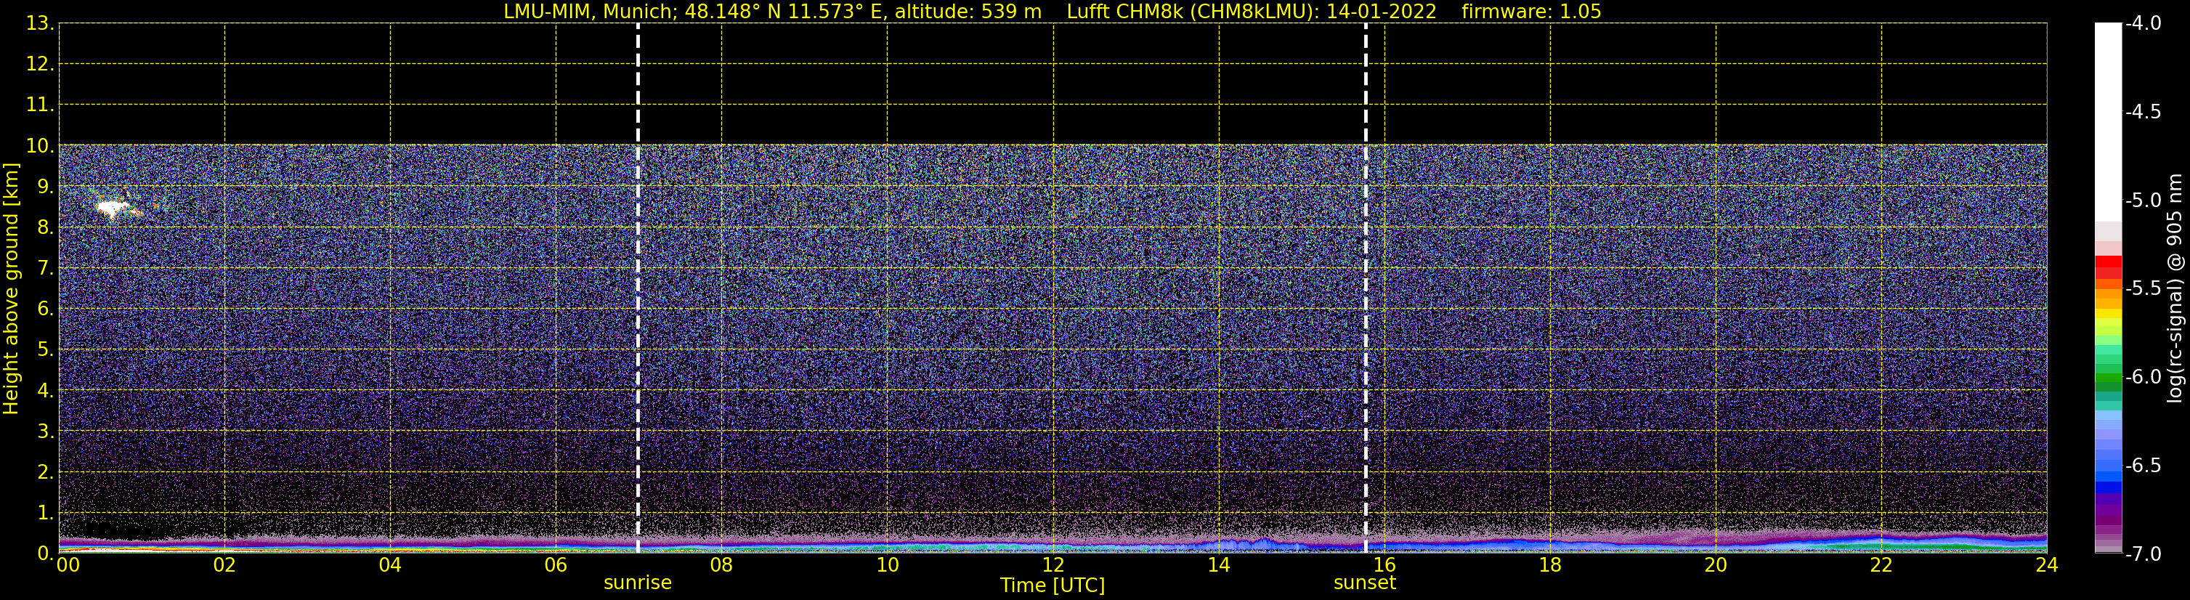Click time axis tick '22'
The height and width of the screenshot is (600, 2190).
[1881, 565]
